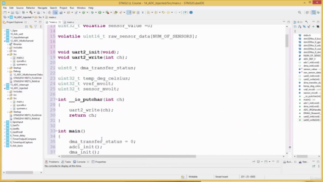Open the Refactor menu
The width and height of the screenshot is (323, 182).
(30, 8)
